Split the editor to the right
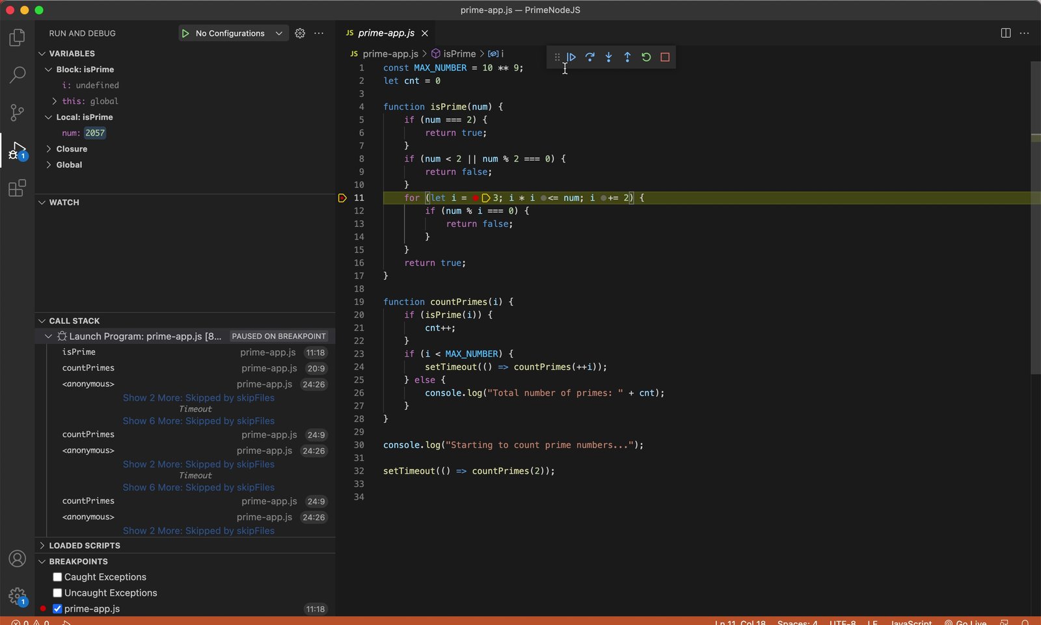This screenshot has width=1041, height=625. point(1005,33)
